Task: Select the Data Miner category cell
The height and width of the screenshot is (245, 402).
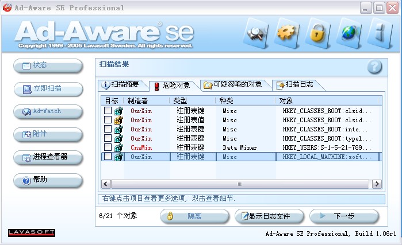Action: tap(240, 147)
